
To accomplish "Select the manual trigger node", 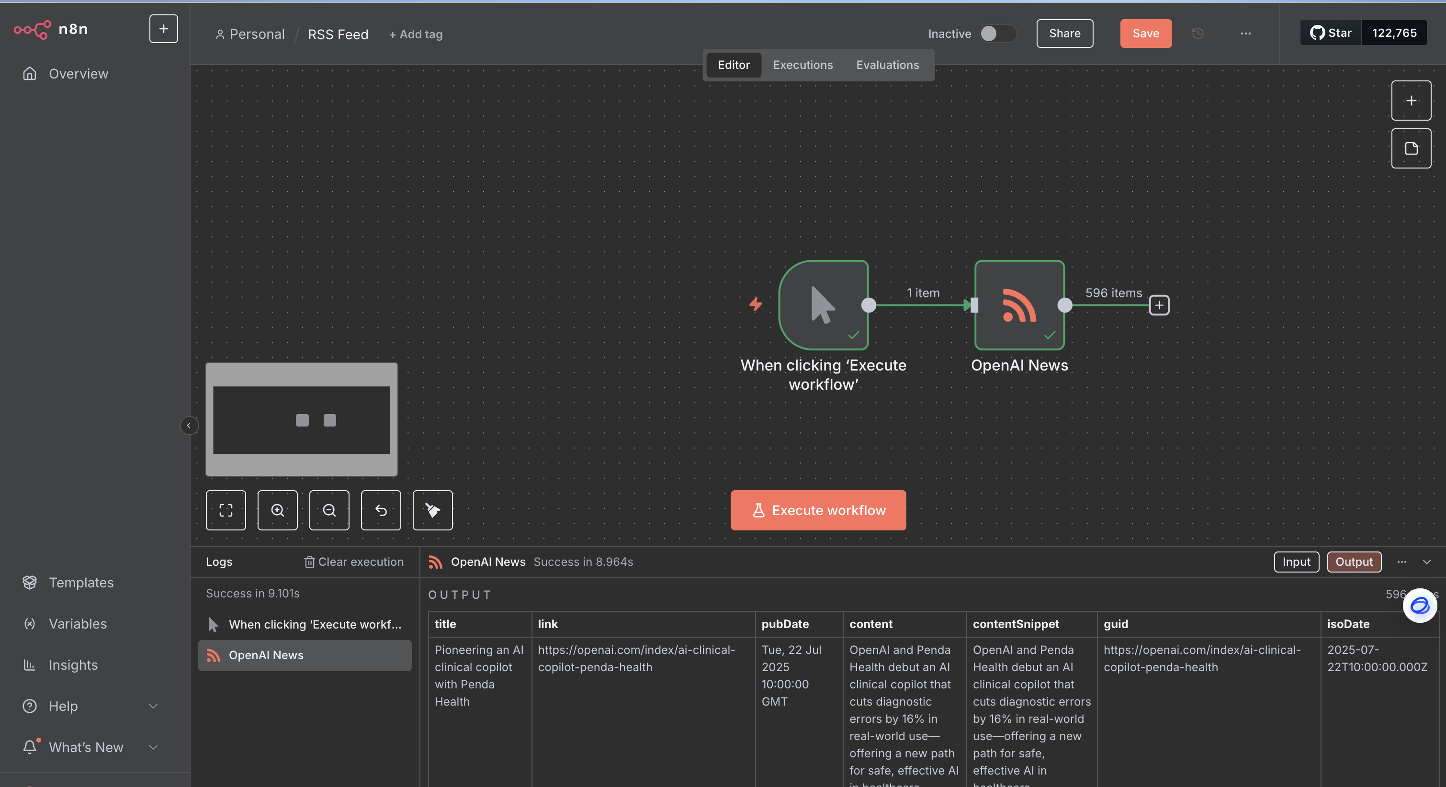I will coord(823,305).
